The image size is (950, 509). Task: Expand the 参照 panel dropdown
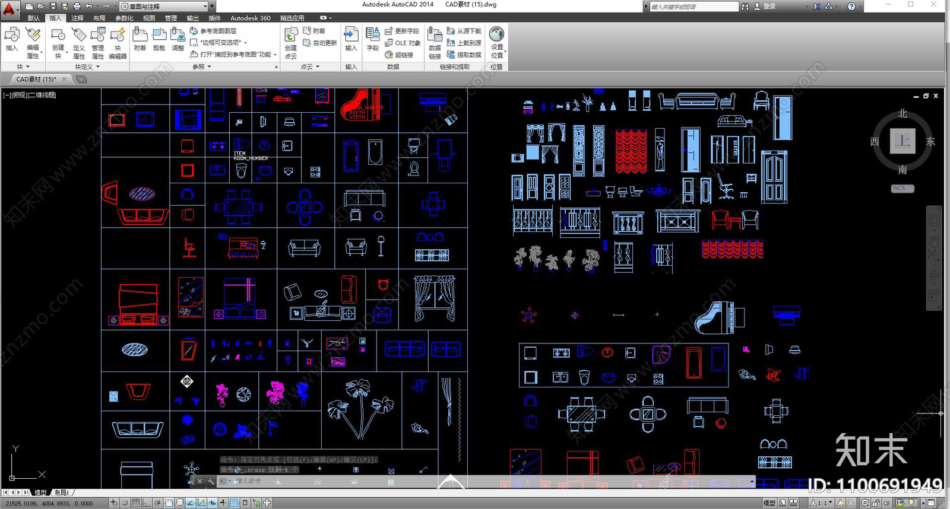[x=202, y=66]
